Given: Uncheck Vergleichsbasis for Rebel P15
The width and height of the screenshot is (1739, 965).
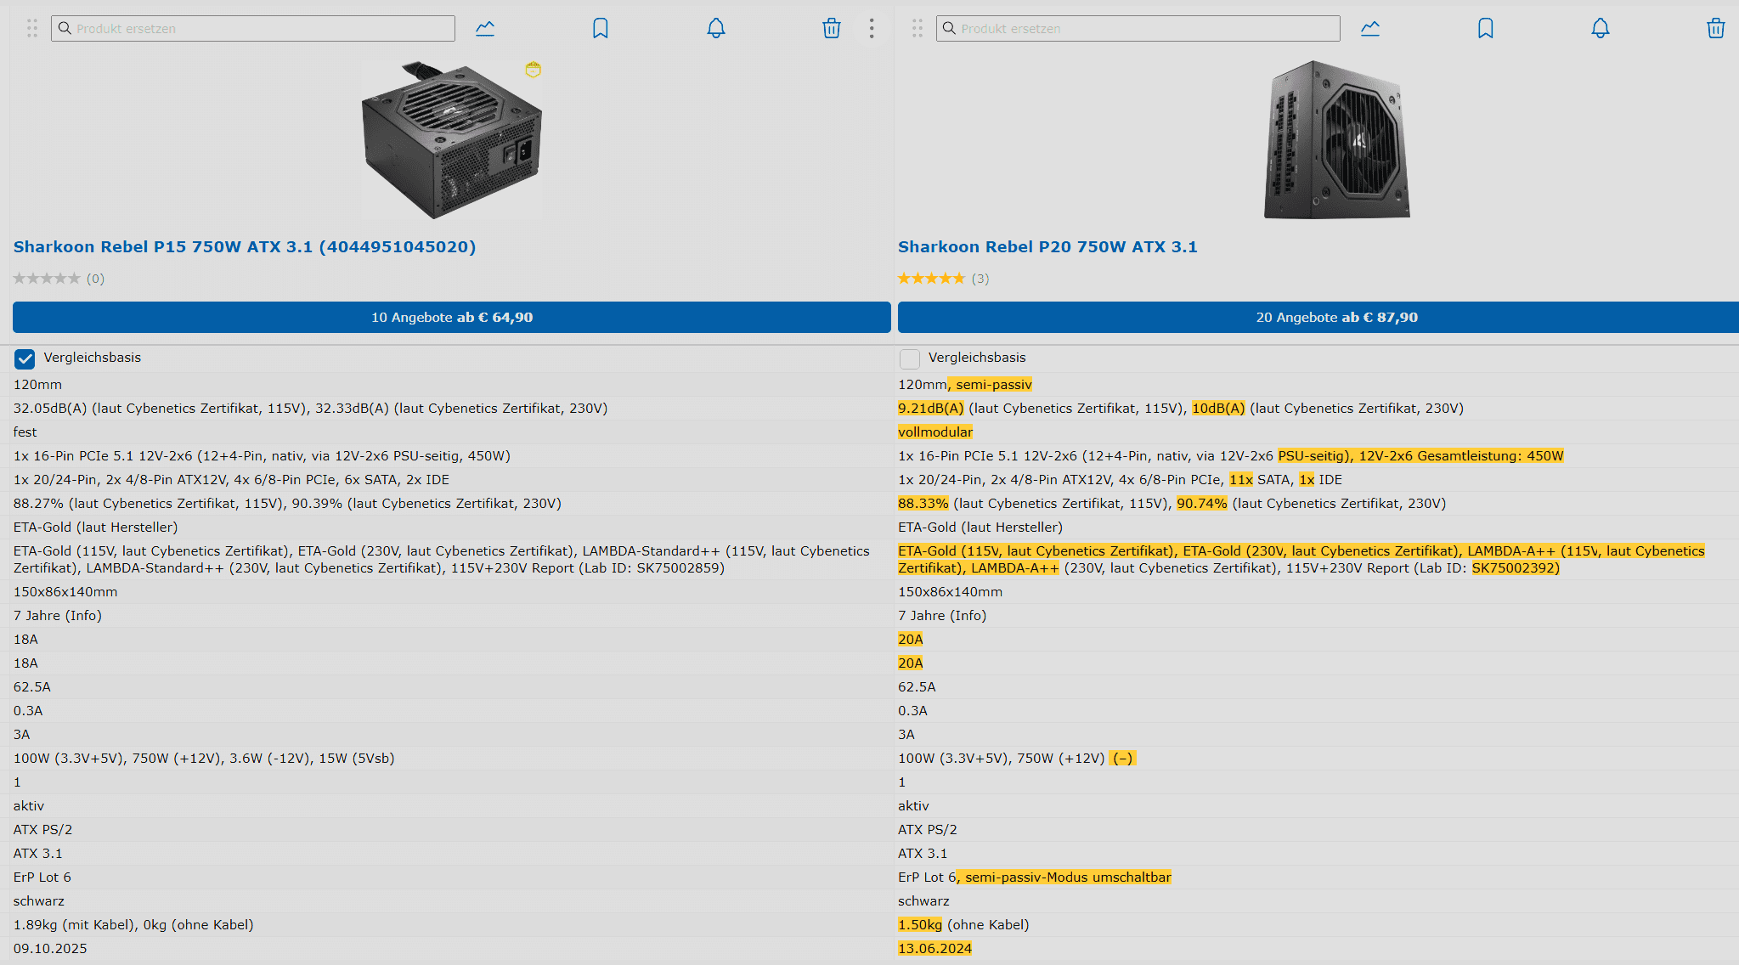Looking at the screenshot, I should pyautogui.click(x=25, y=358).
